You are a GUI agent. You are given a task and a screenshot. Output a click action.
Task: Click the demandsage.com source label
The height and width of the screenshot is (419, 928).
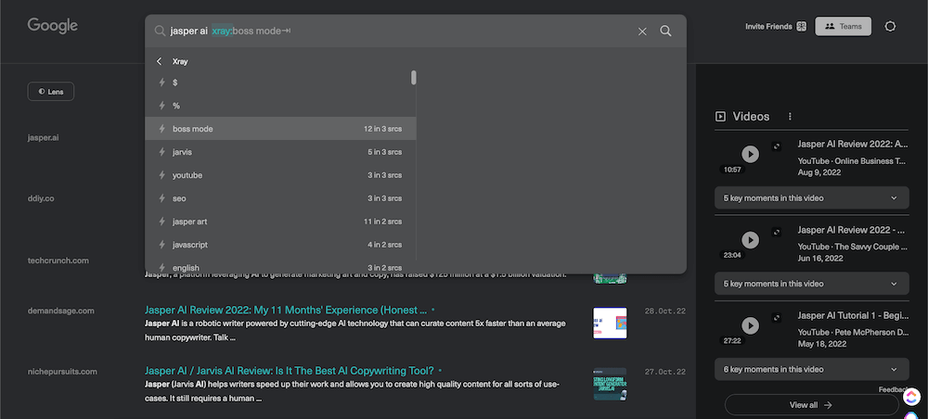coord(61,311)
